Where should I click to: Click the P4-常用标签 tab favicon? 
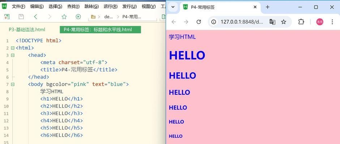pos(186,7)
